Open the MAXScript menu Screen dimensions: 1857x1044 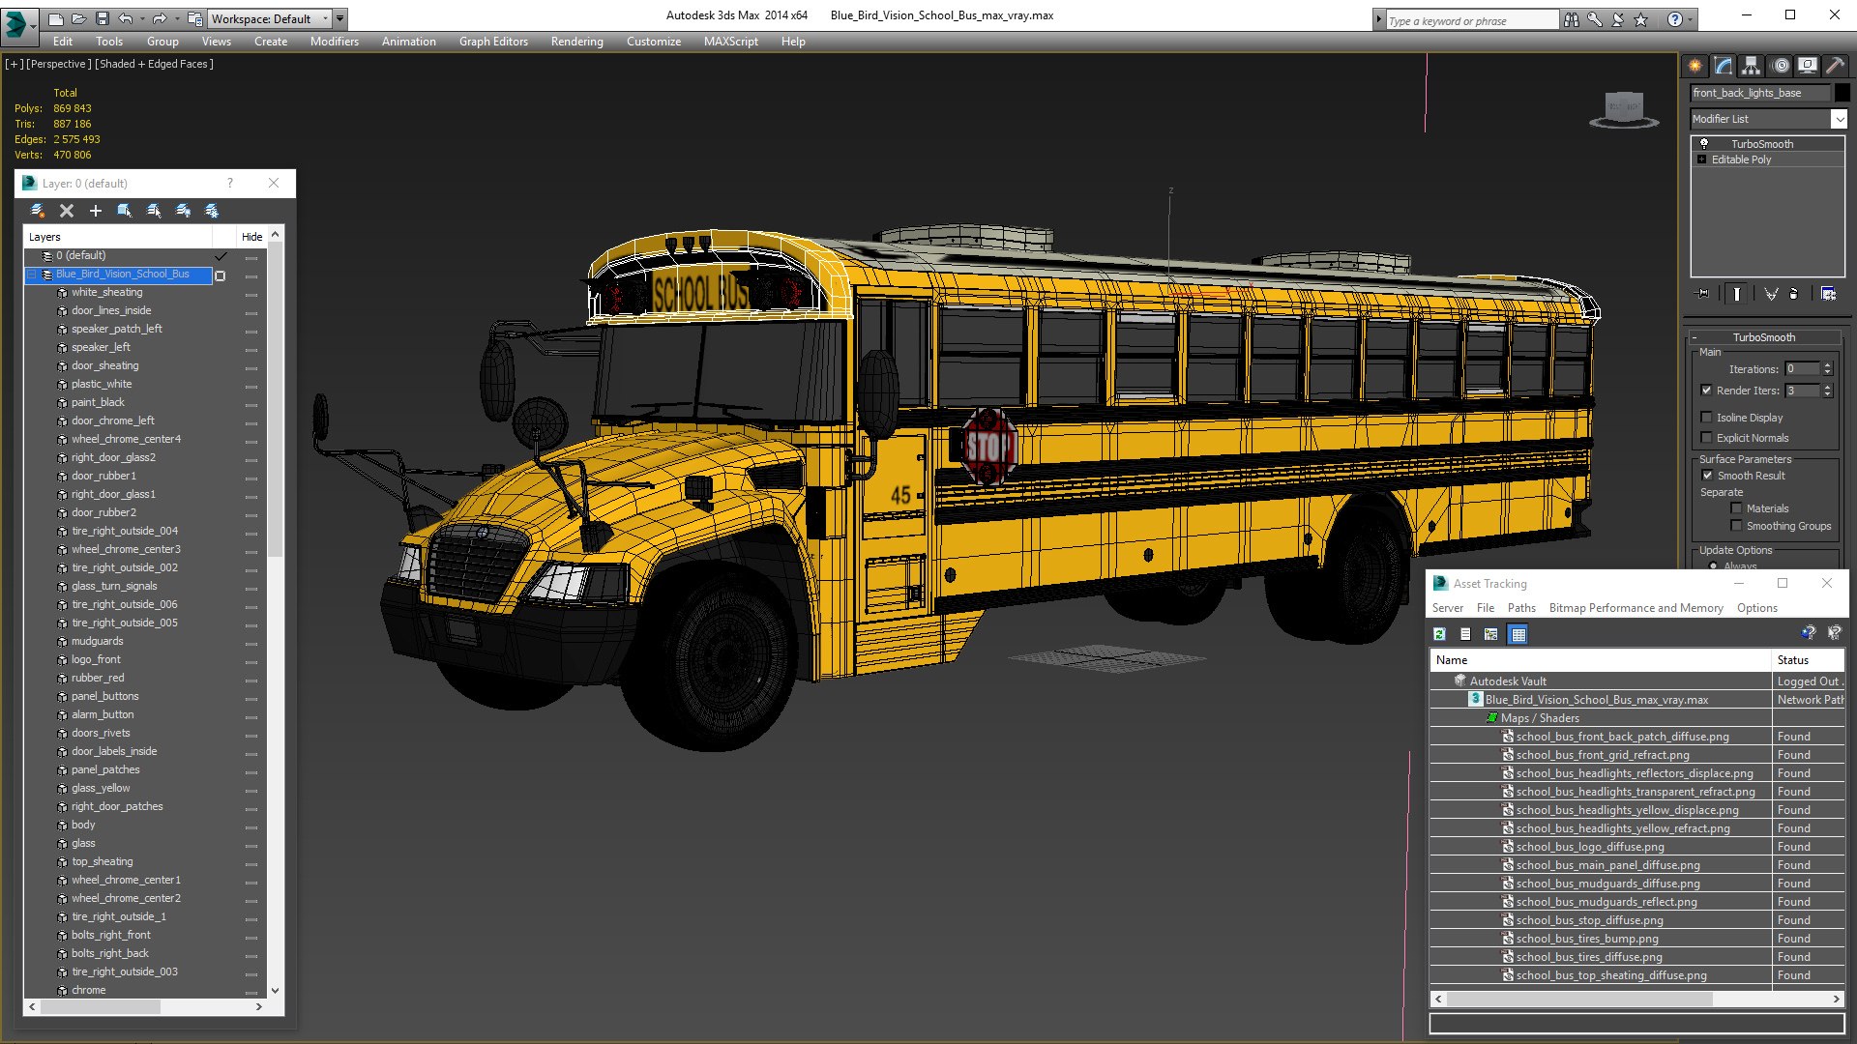click(x=730, y=42)
